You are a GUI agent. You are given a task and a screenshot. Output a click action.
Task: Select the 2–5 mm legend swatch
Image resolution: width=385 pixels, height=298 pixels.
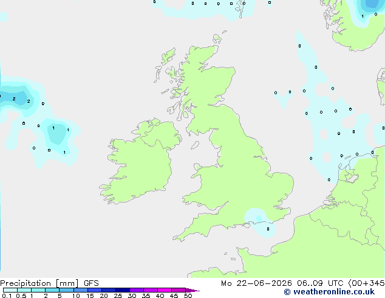[x=52, y=290]
